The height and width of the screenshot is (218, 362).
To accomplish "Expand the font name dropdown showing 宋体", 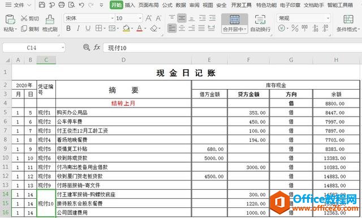I will pyautogui.click(x=112, y=18).
